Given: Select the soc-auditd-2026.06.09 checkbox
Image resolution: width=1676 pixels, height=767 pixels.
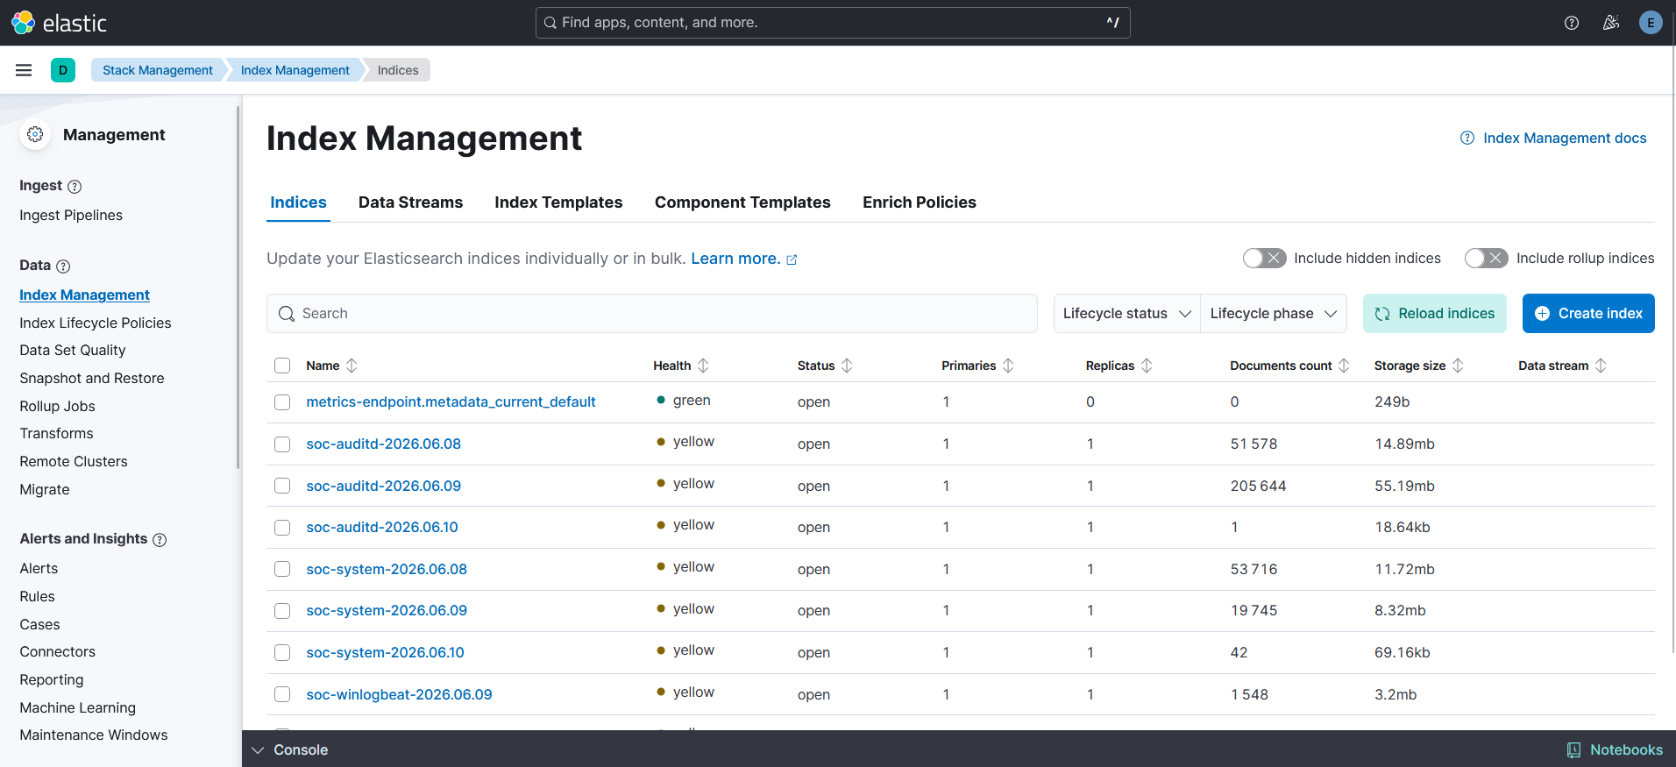Looking at the screenshot, I should coord(282,486).
